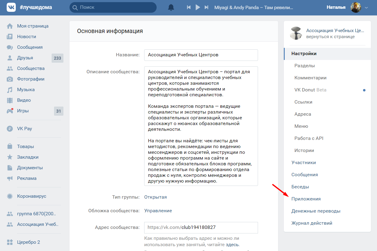This screenshot has width=377, height=251.
Task: Expand the profile menu chevron
Action: [366, 8]
